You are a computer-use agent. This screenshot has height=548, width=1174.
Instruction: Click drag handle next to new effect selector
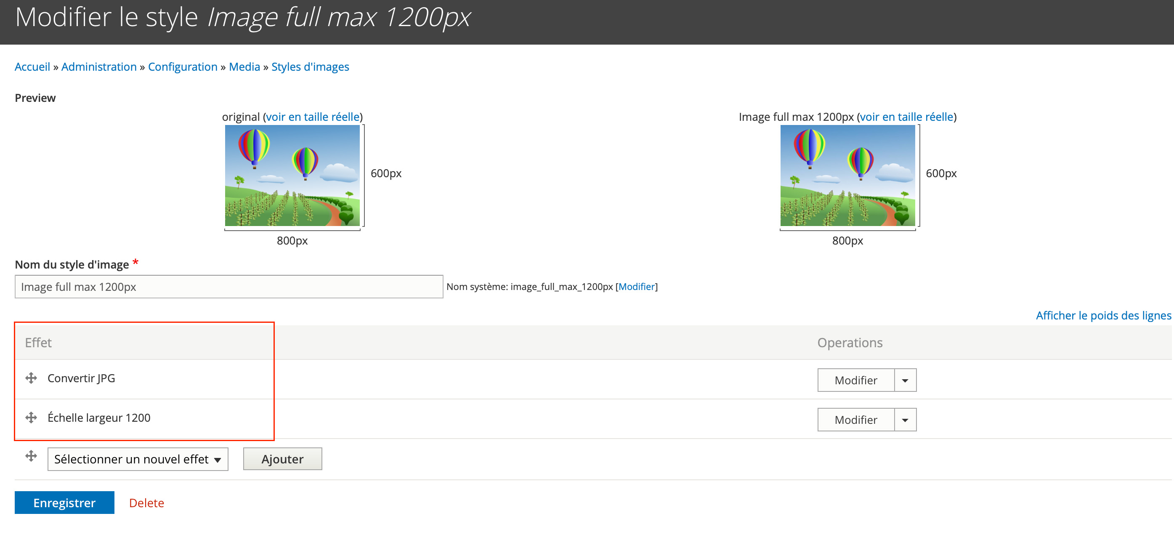tap(31, 456)
